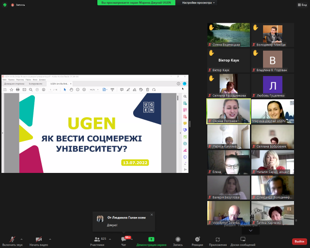Select Volodymyr Zelenko video tile
The image size is (310, 248).
(x=229, y=213)
